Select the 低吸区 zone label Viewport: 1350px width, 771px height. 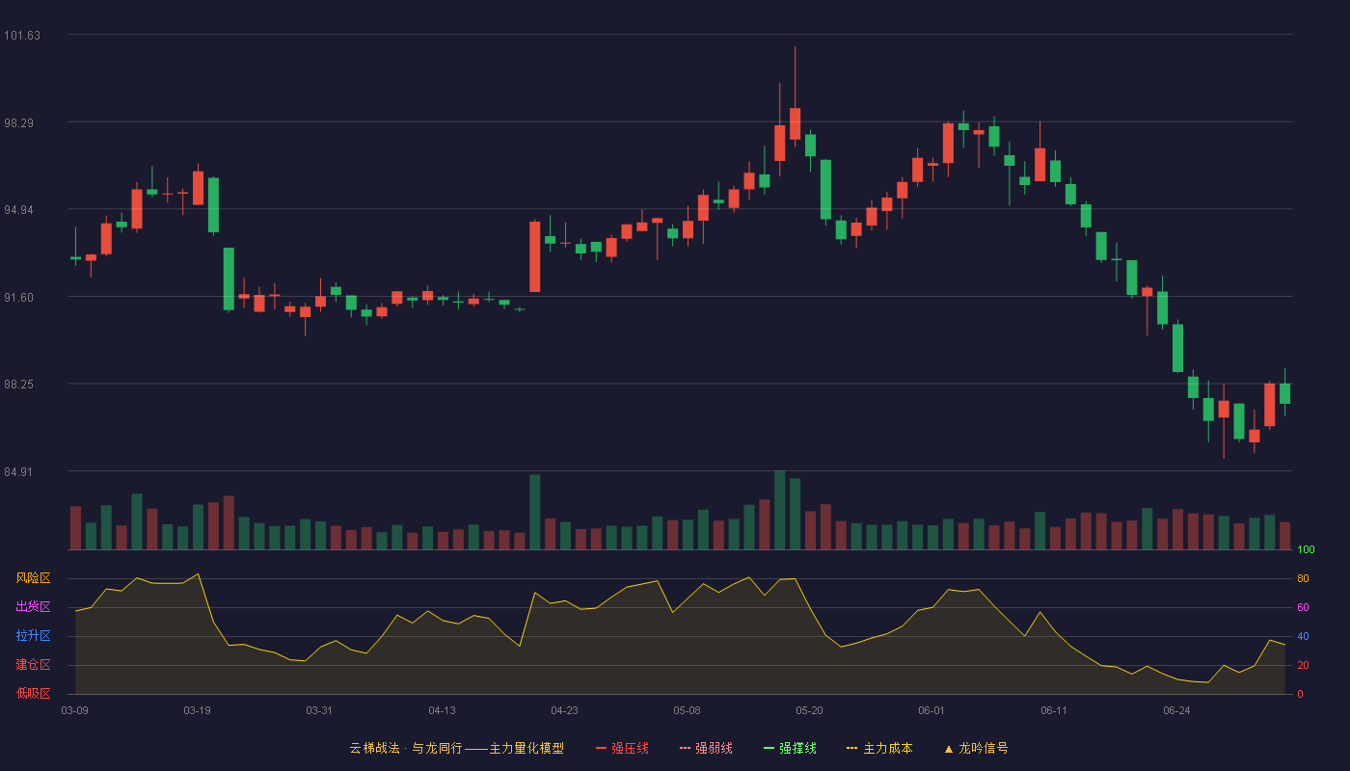(x=33, y=694)
